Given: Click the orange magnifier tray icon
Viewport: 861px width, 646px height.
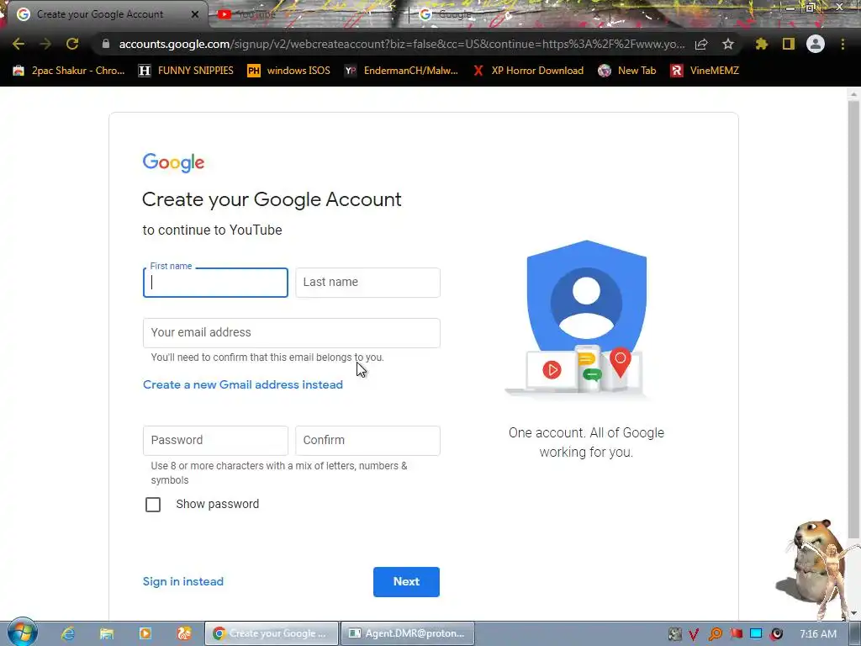Looking at the screenshot, I should (x=715, y=634).
